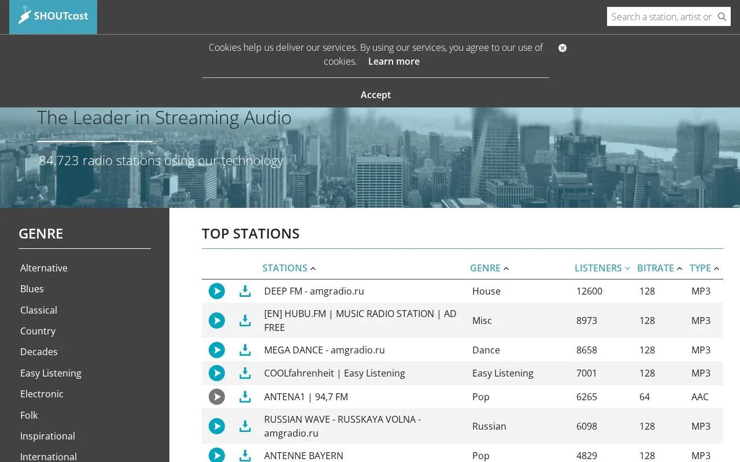Click the AAC type cell
This screenshot has height=462, width=740.
700,397
